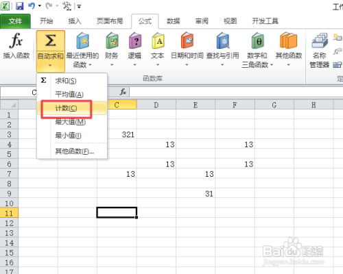Expand More Functions dropdown arrow
The image size is (343, 274).
[289, 65]
